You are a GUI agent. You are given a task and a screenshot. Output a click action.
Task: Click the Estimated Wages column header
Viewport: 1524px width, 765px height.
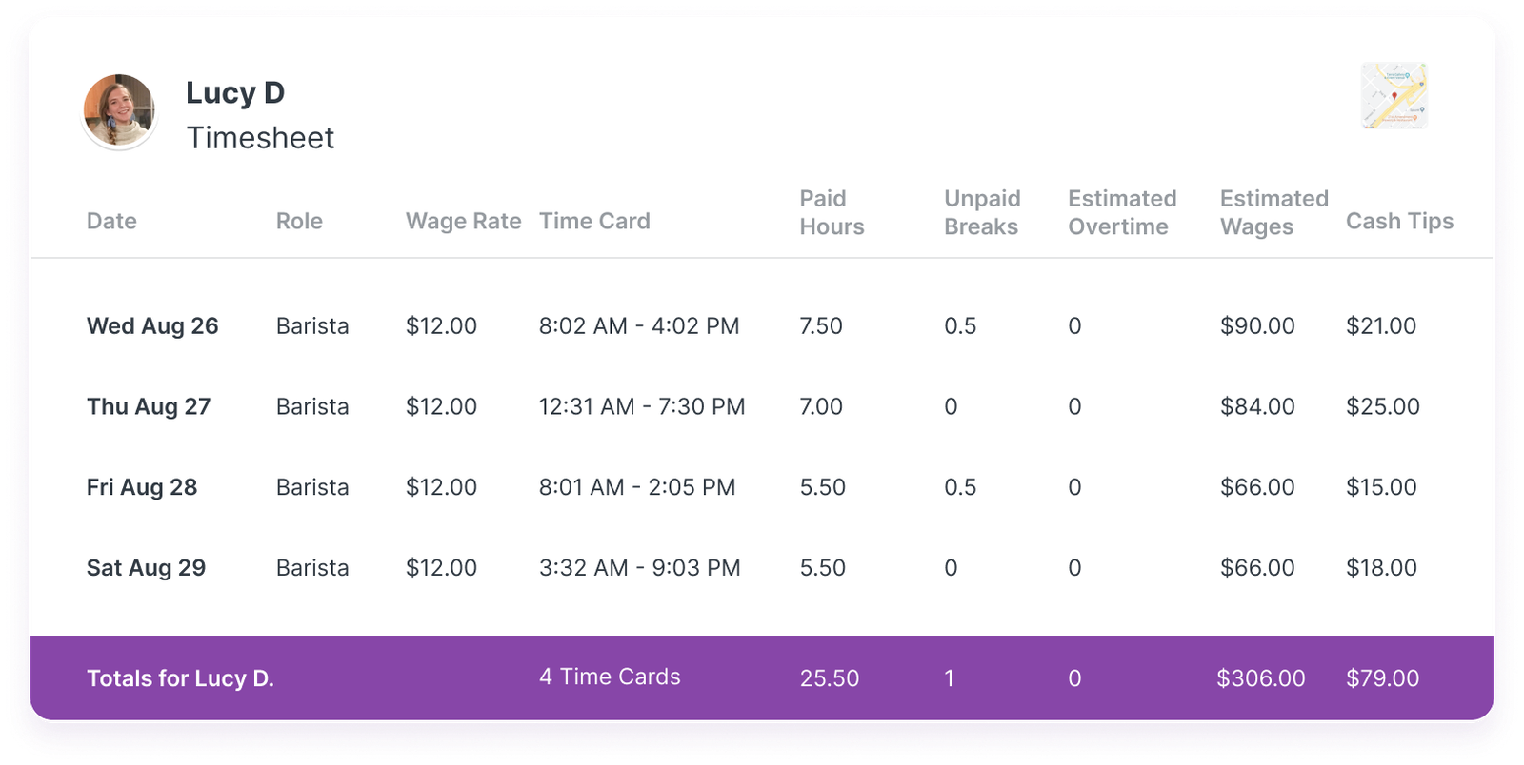tap(1273, 212)
